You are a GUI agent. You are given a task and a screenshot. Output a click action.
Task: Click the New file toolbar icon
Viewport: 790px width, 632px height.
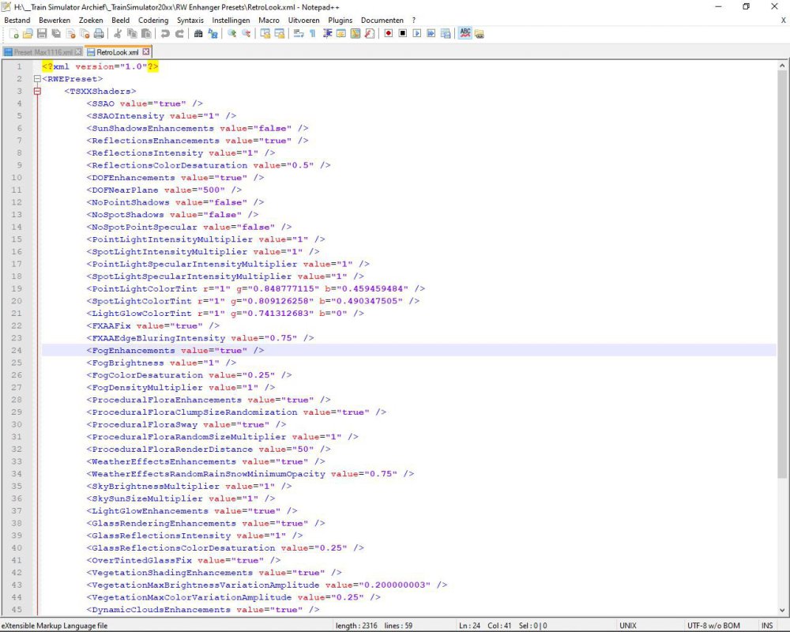pyautogui.click(x=15, y=34)
